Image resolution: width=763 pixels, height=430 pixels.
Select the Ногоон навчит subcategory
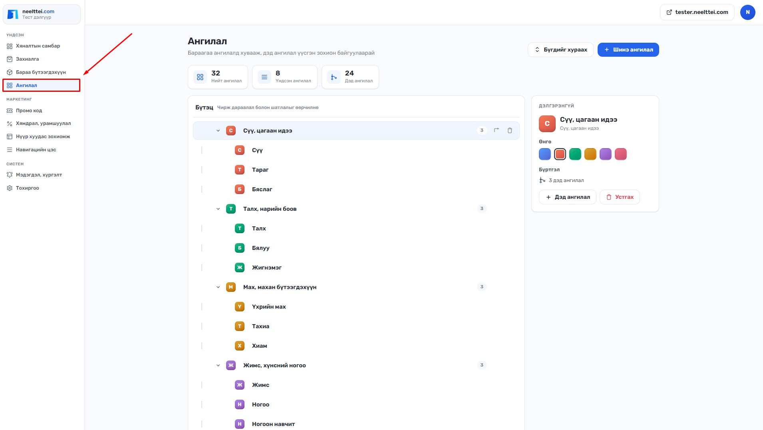356,423
